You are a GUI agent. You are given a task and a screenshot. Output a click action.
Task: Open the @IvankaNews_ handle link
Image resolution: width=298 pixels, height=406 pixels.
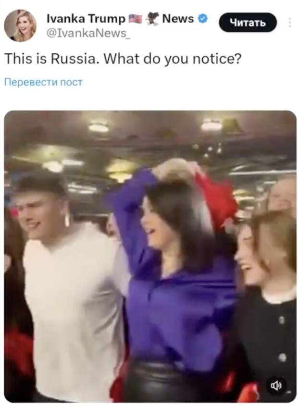(x=88, y=33)
